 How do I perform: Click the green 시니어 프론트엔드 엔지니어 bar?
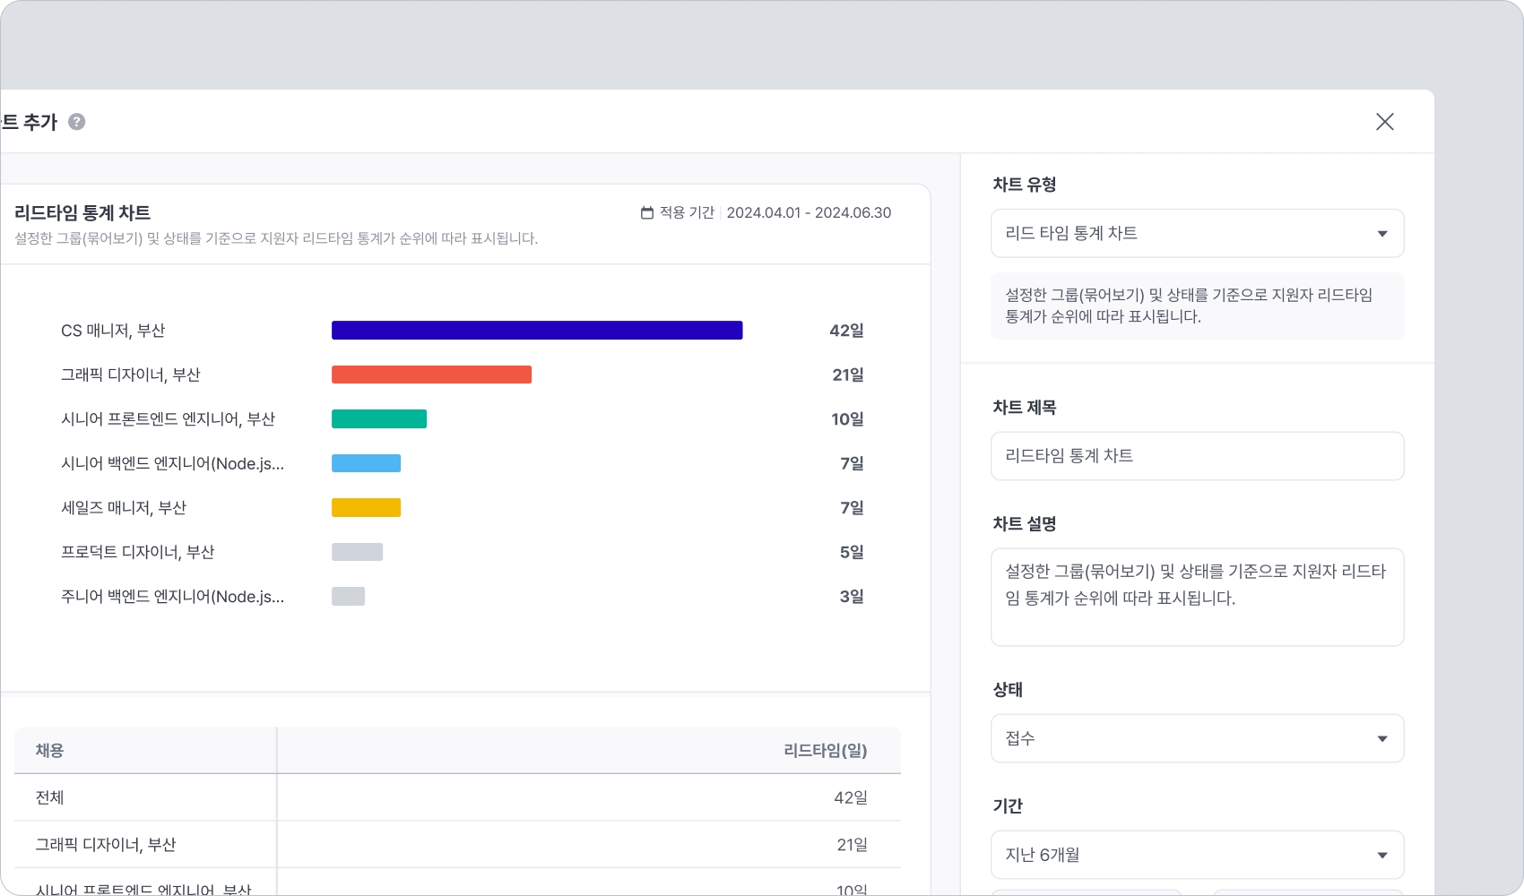coord(379,419)
